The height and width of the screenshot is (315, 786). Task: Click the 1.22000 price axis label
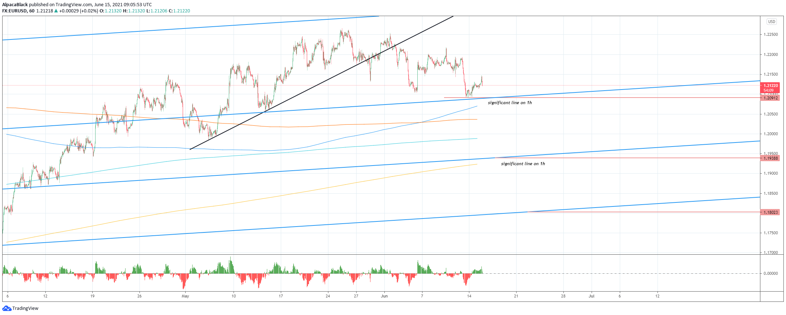point(771,54)
